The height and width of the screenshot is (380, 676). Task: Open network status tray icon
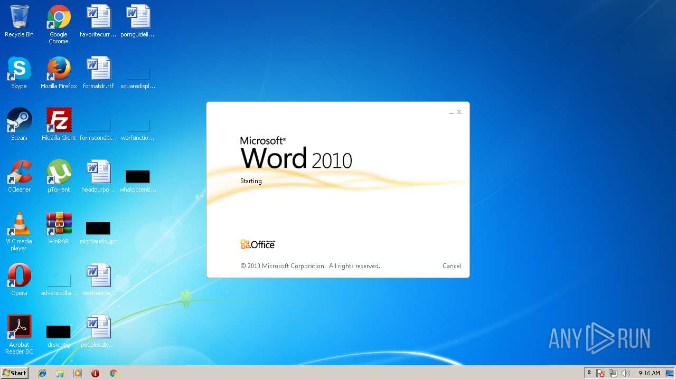tap(613, 373)
